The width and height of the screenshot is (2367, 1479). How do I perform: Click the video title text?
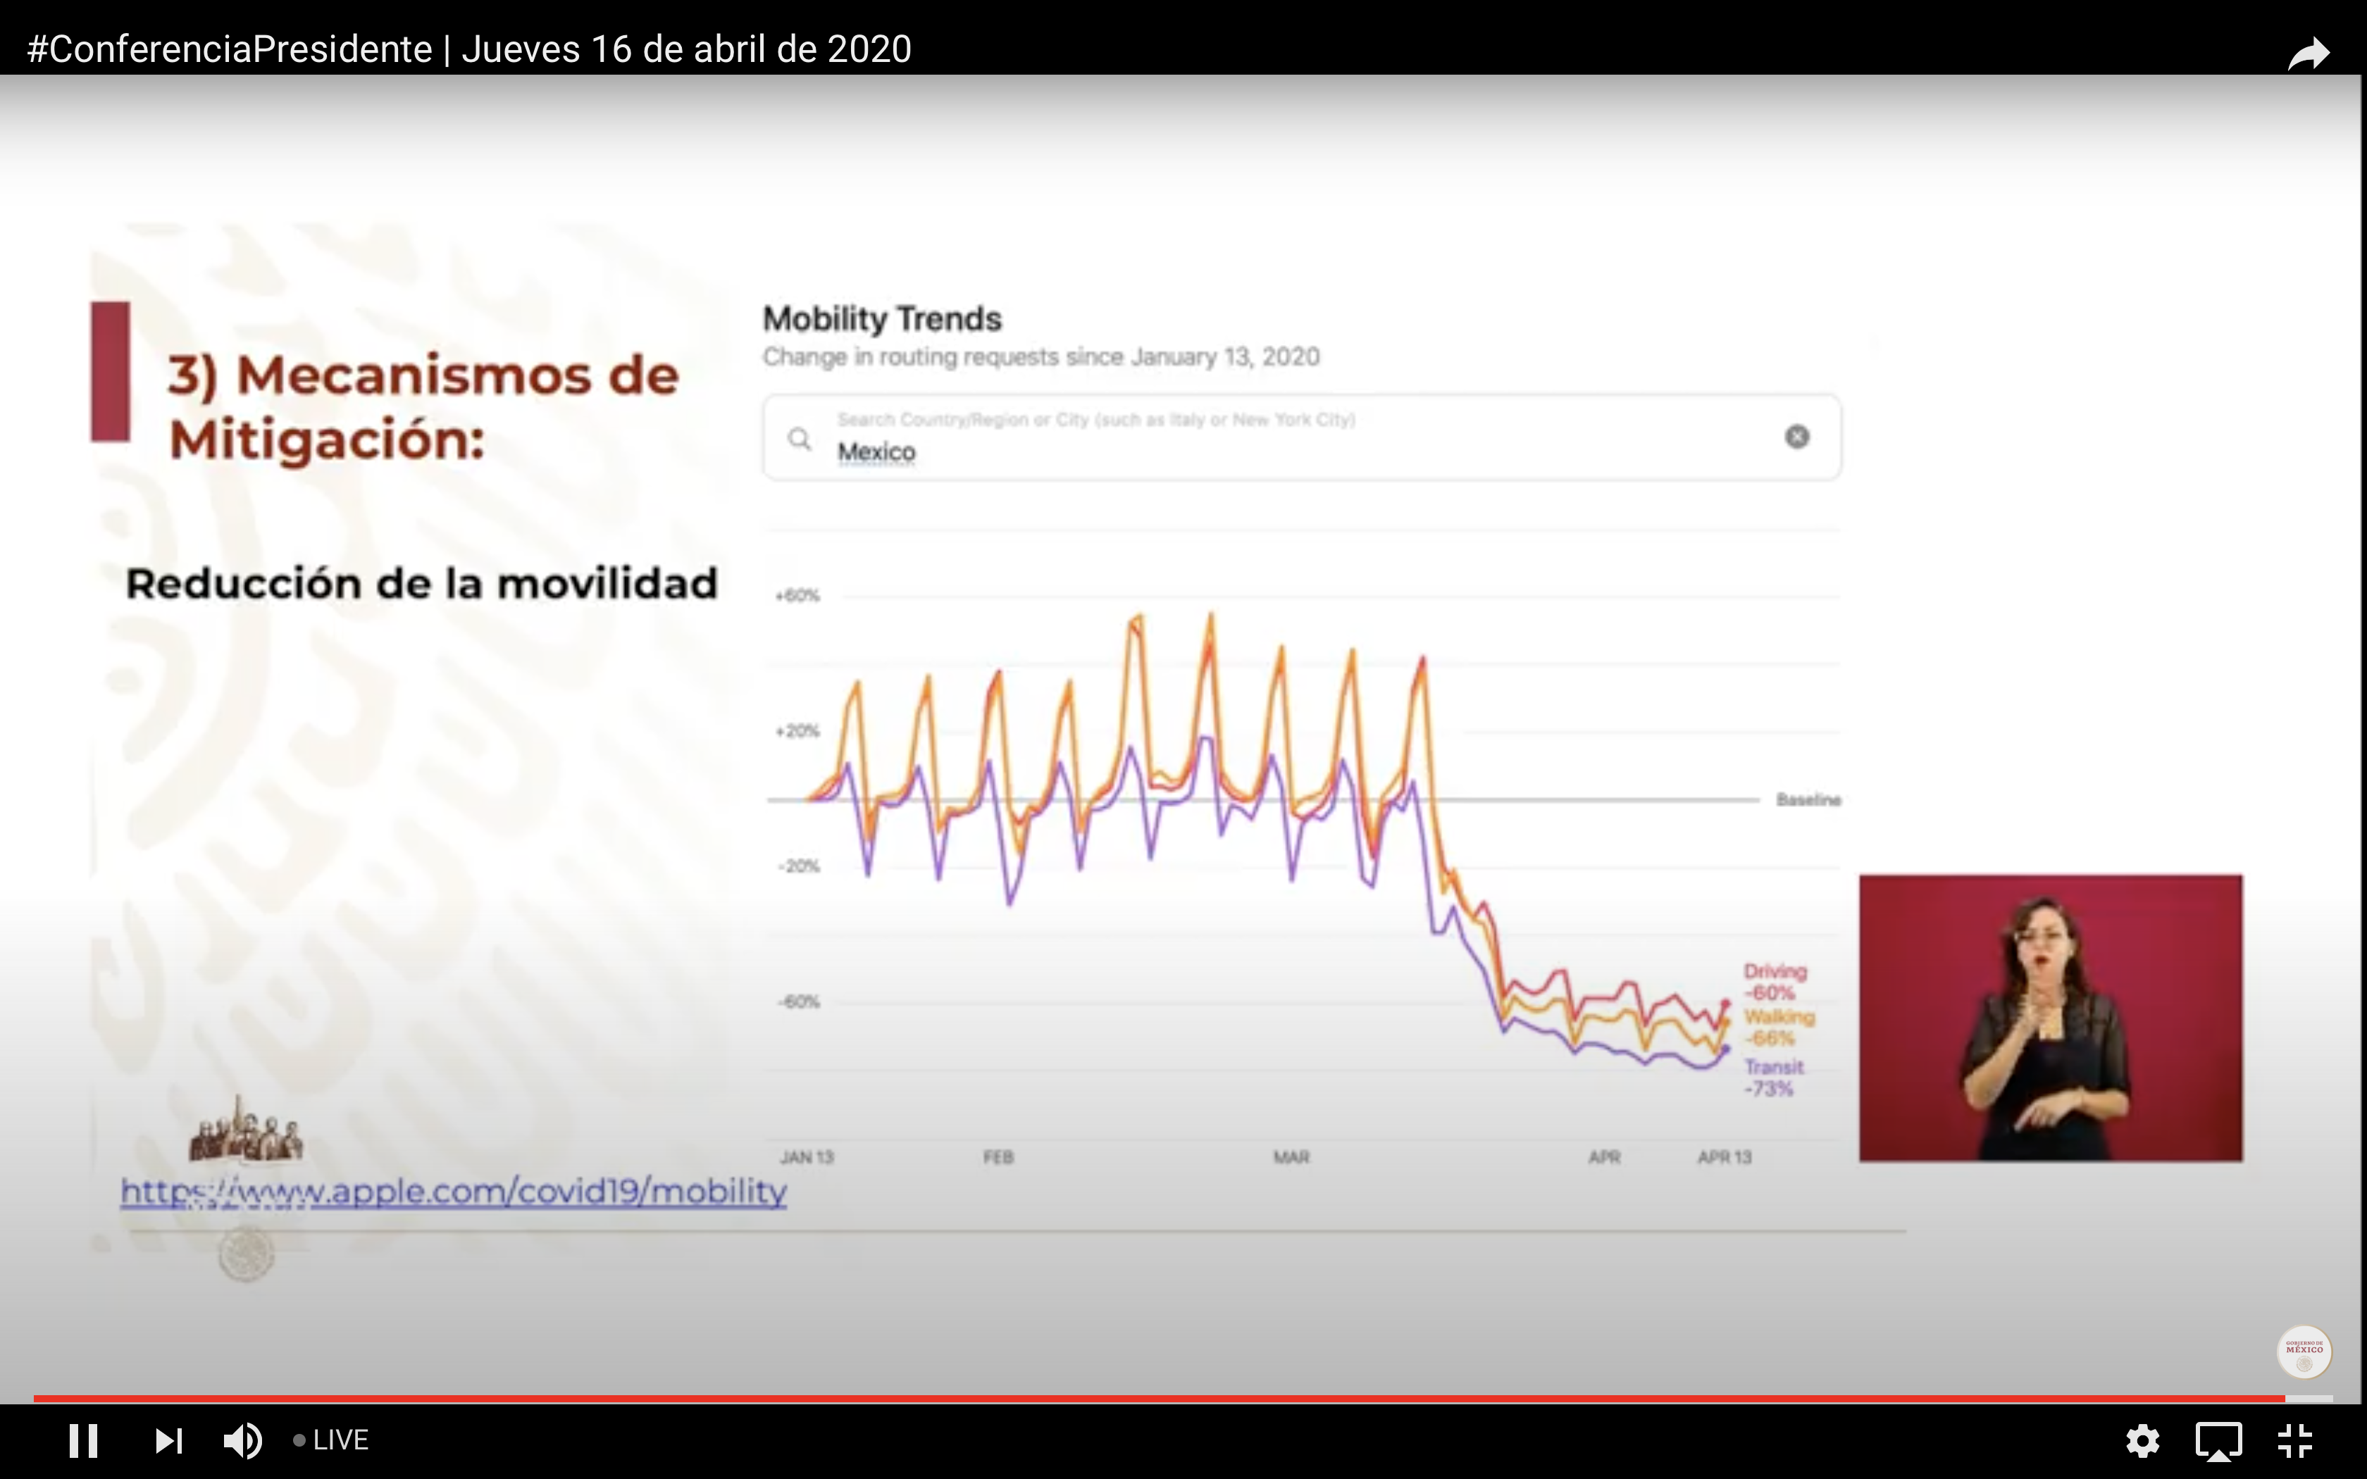pyautogui.click(x=469, y=49)
